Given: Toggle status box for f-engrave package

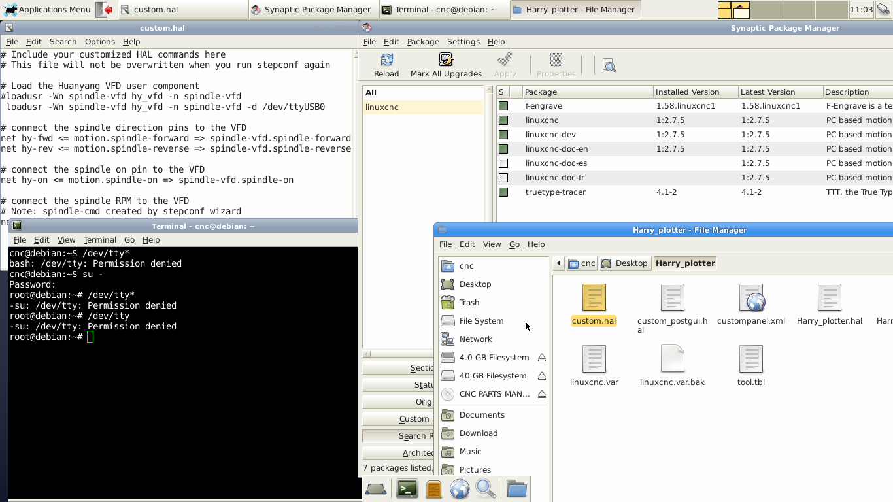Looking at the screenshot, I should [503, 105].
